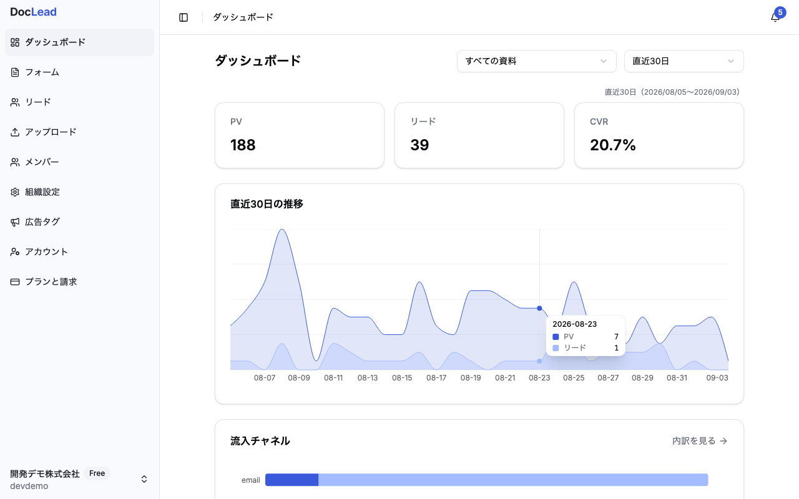Click the 08-29 axis label
The width and height of the screenshot is (799, 499).
pos(642,378)
